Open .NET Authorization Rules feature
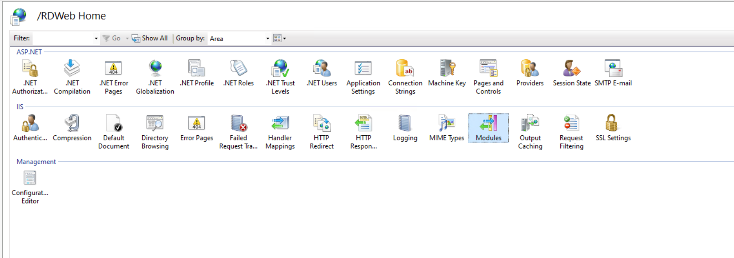The image size is (734, 258). point(30,77)
